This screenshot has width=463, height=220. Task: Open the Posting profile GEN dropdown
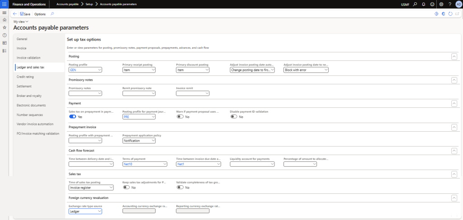coord(85,70)
